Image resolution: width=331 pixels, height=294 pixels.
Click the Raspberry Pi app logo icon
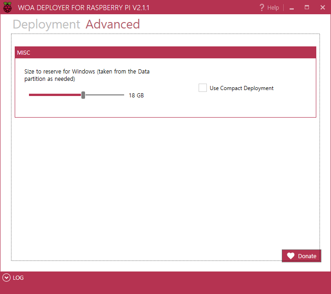coord(7,7)
